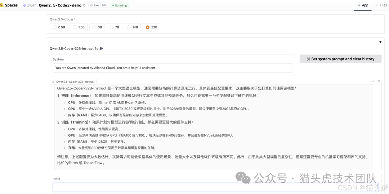Clear chat with the trash icon
The image size is (389, 194).
[x=379, y=82]
